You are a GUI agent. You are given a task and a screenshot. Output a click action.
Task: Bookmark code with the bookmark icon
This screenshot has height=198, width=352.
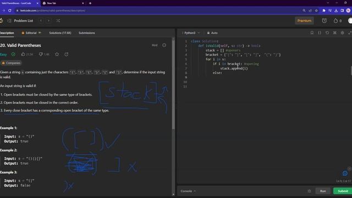(312, 33)
